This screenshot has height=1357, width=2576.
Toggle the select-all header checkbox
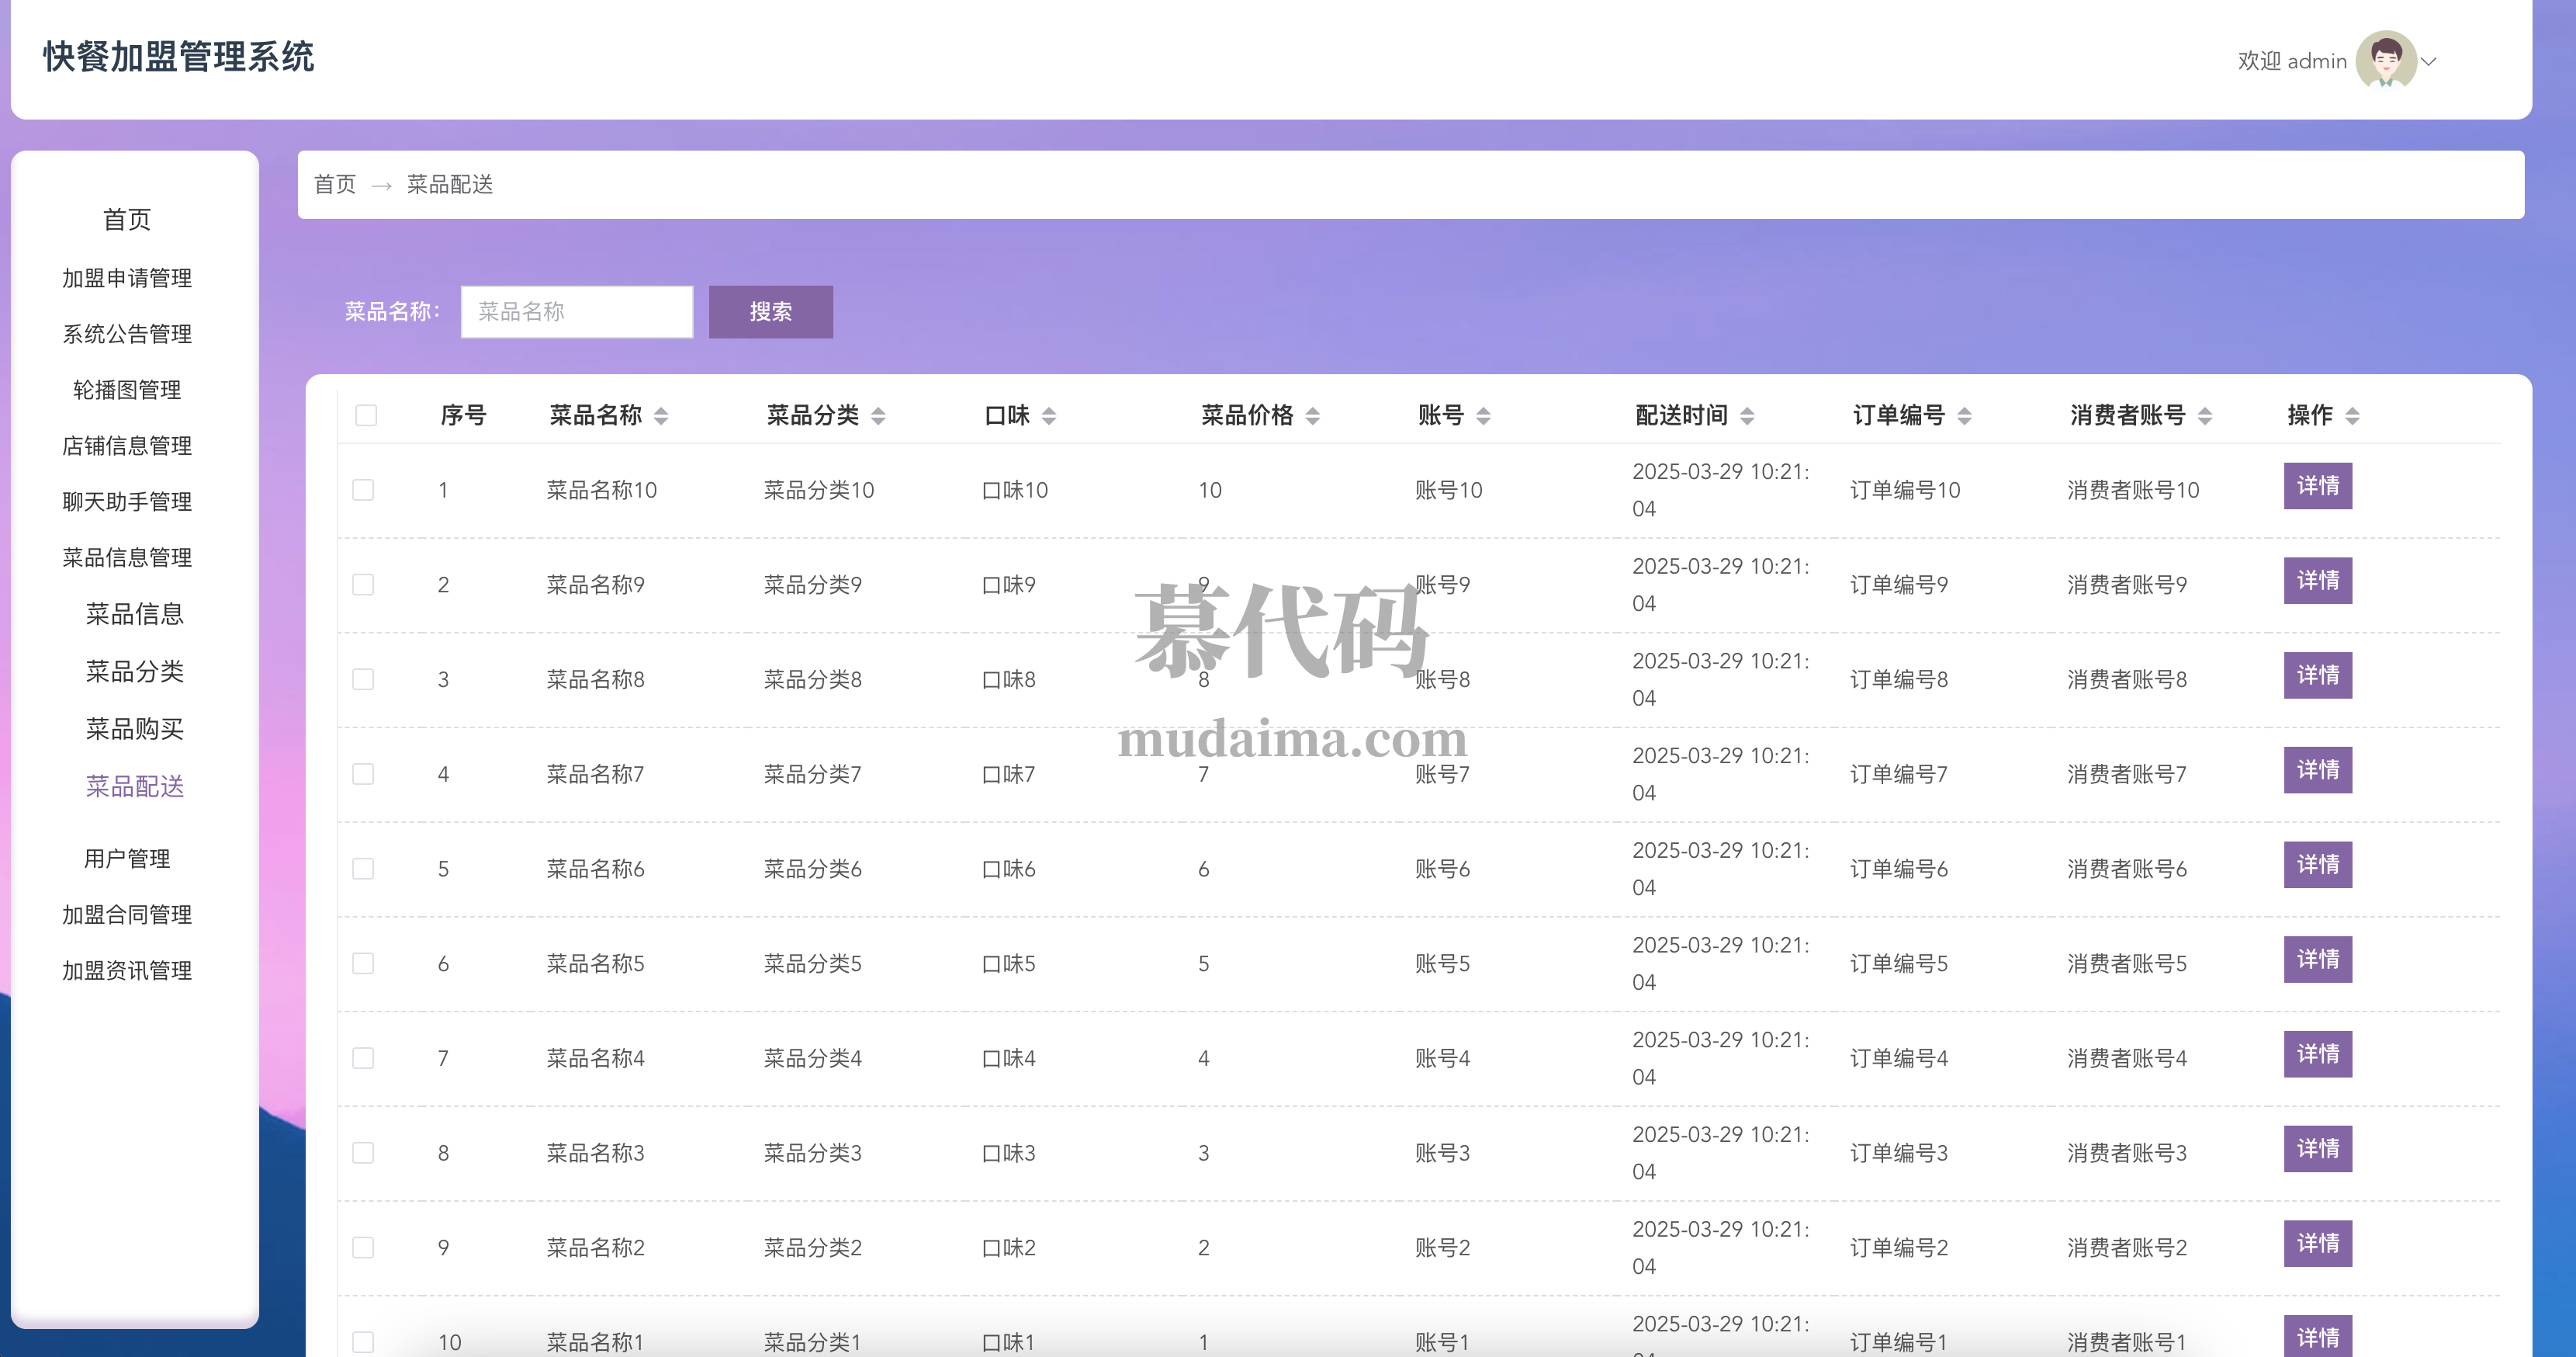pos(366,415)
